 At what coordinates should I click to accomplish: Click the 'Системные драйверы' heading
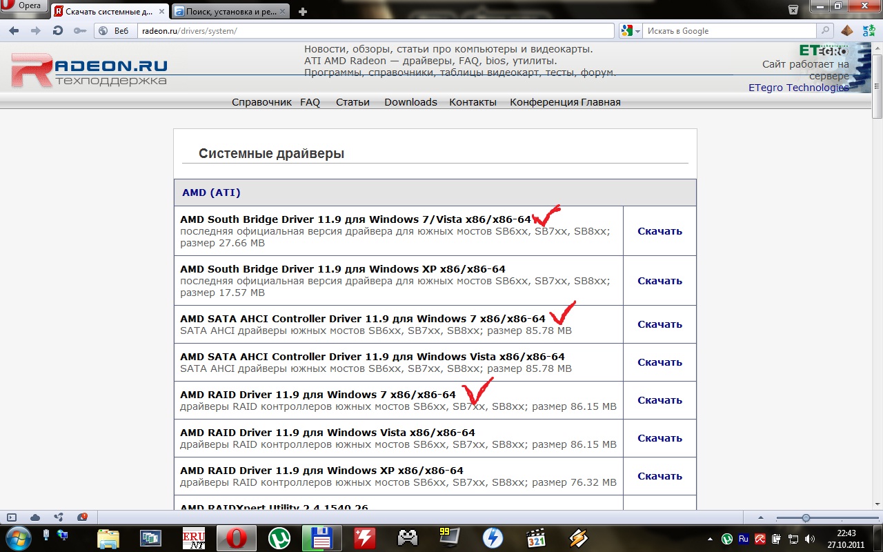pos(271,153)
